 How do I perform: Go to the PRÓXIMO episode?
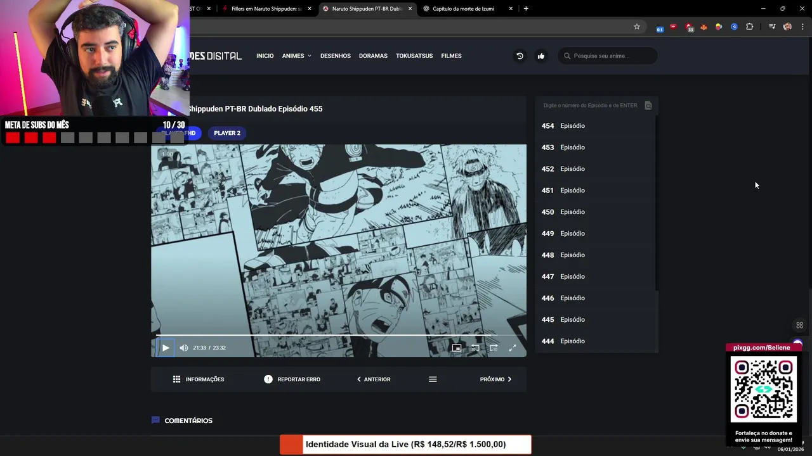click(495, 379)
